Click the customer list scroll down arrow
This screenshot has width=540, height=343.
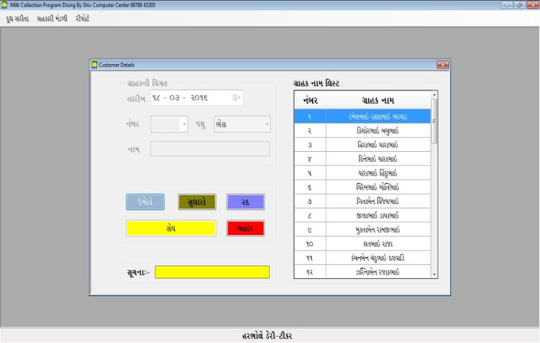click(434, 274)
